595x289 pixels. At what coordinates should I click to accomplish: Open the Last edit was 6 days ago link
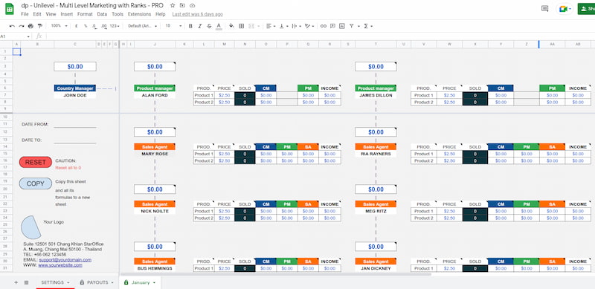[197, 14]
